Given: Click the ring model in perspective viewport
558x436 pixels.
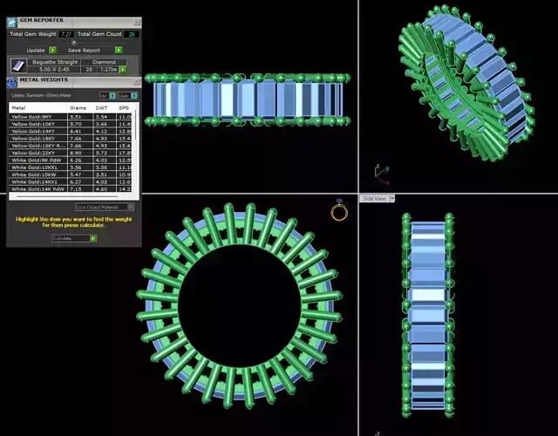Looking at the screenshot, I should [x=466, y=83].
